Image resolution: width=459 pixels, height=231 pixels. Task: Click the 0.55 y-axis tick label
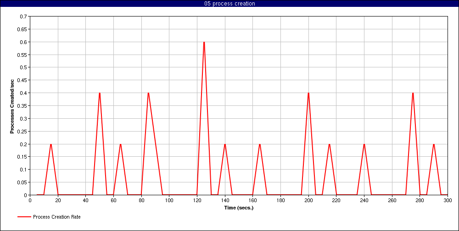coord(22,55)
